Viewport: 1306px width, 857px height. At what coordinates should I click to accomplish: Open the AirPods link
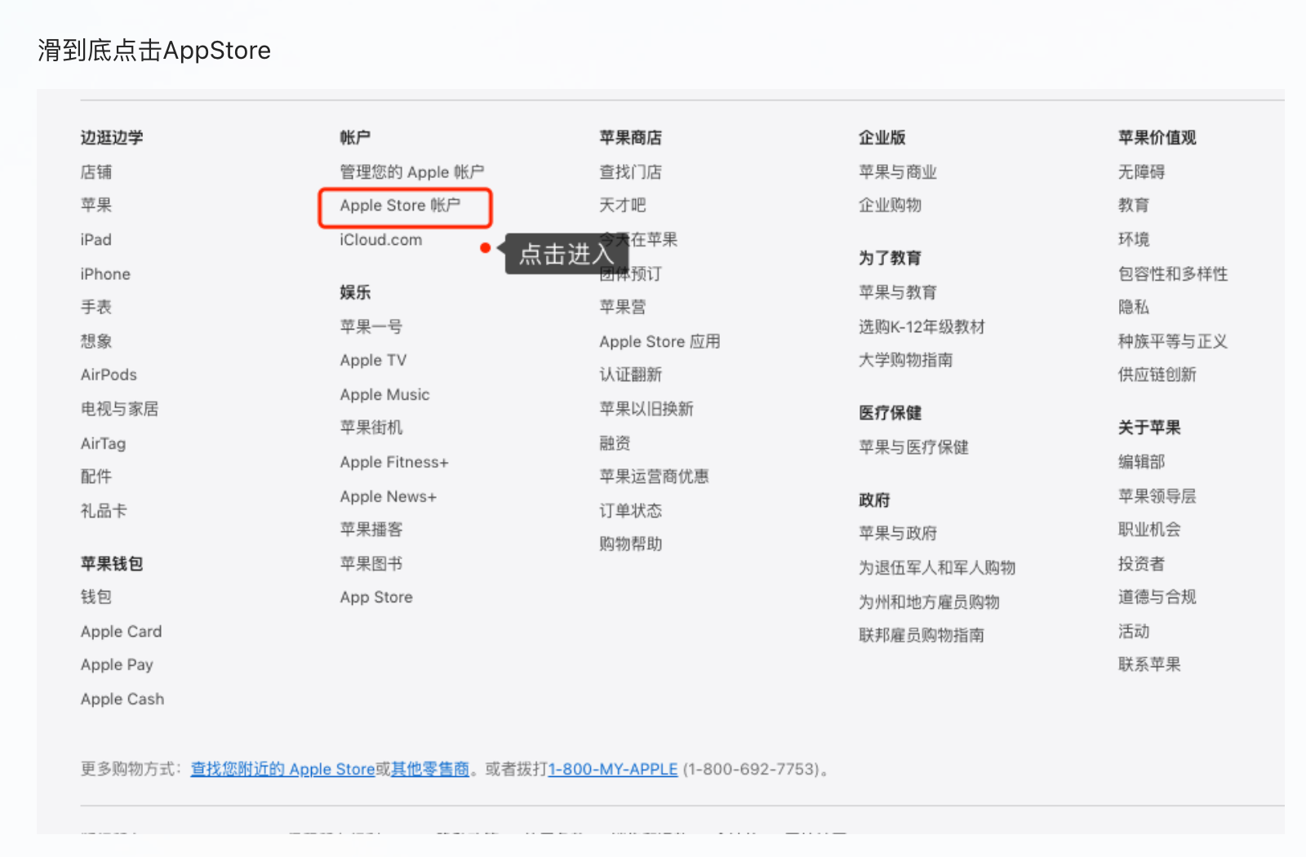109,375
